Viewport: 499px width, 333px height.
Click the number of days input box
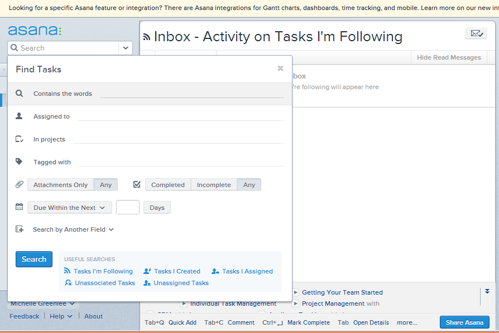[x=128, y=207]
